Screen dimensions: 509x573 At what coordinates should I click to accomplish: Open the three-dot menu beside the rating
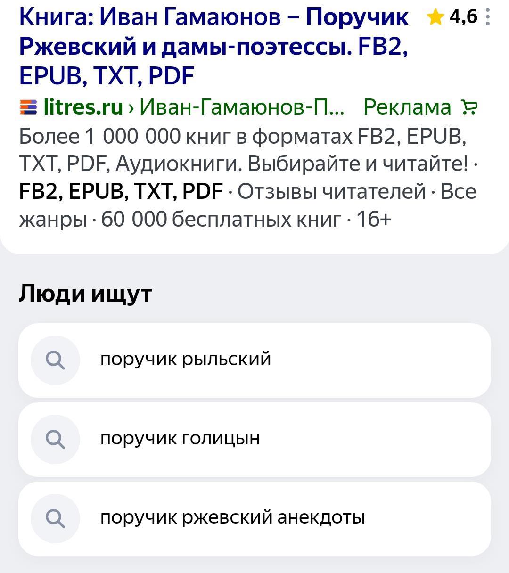click(488, 17)
